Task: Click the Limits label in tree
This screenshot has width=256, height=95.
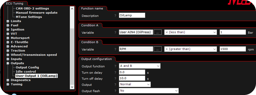Action: [16, 21]
